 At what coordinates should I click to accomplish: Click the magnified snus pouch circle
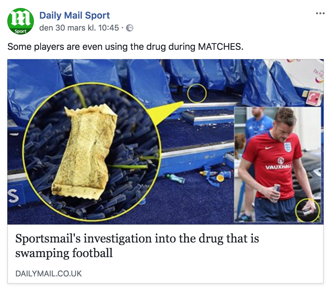(x=92, y=152)
